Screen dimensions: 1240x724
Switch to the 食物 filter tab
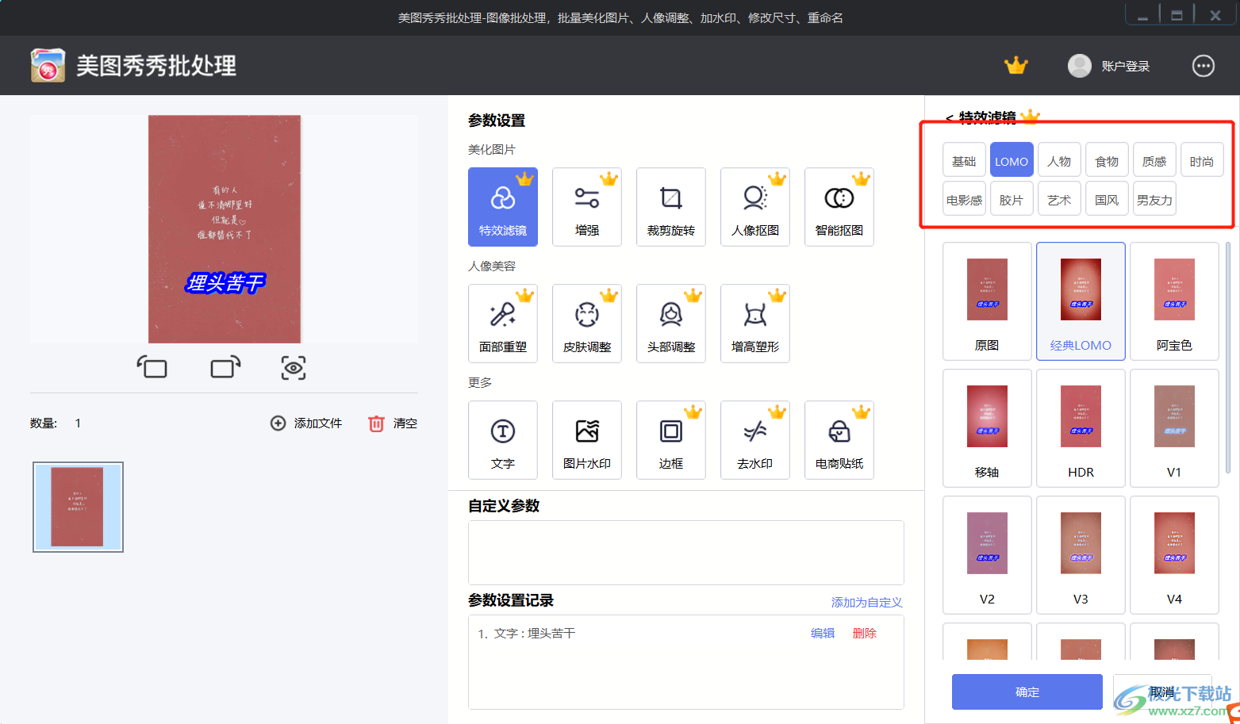click(1107, 161)
